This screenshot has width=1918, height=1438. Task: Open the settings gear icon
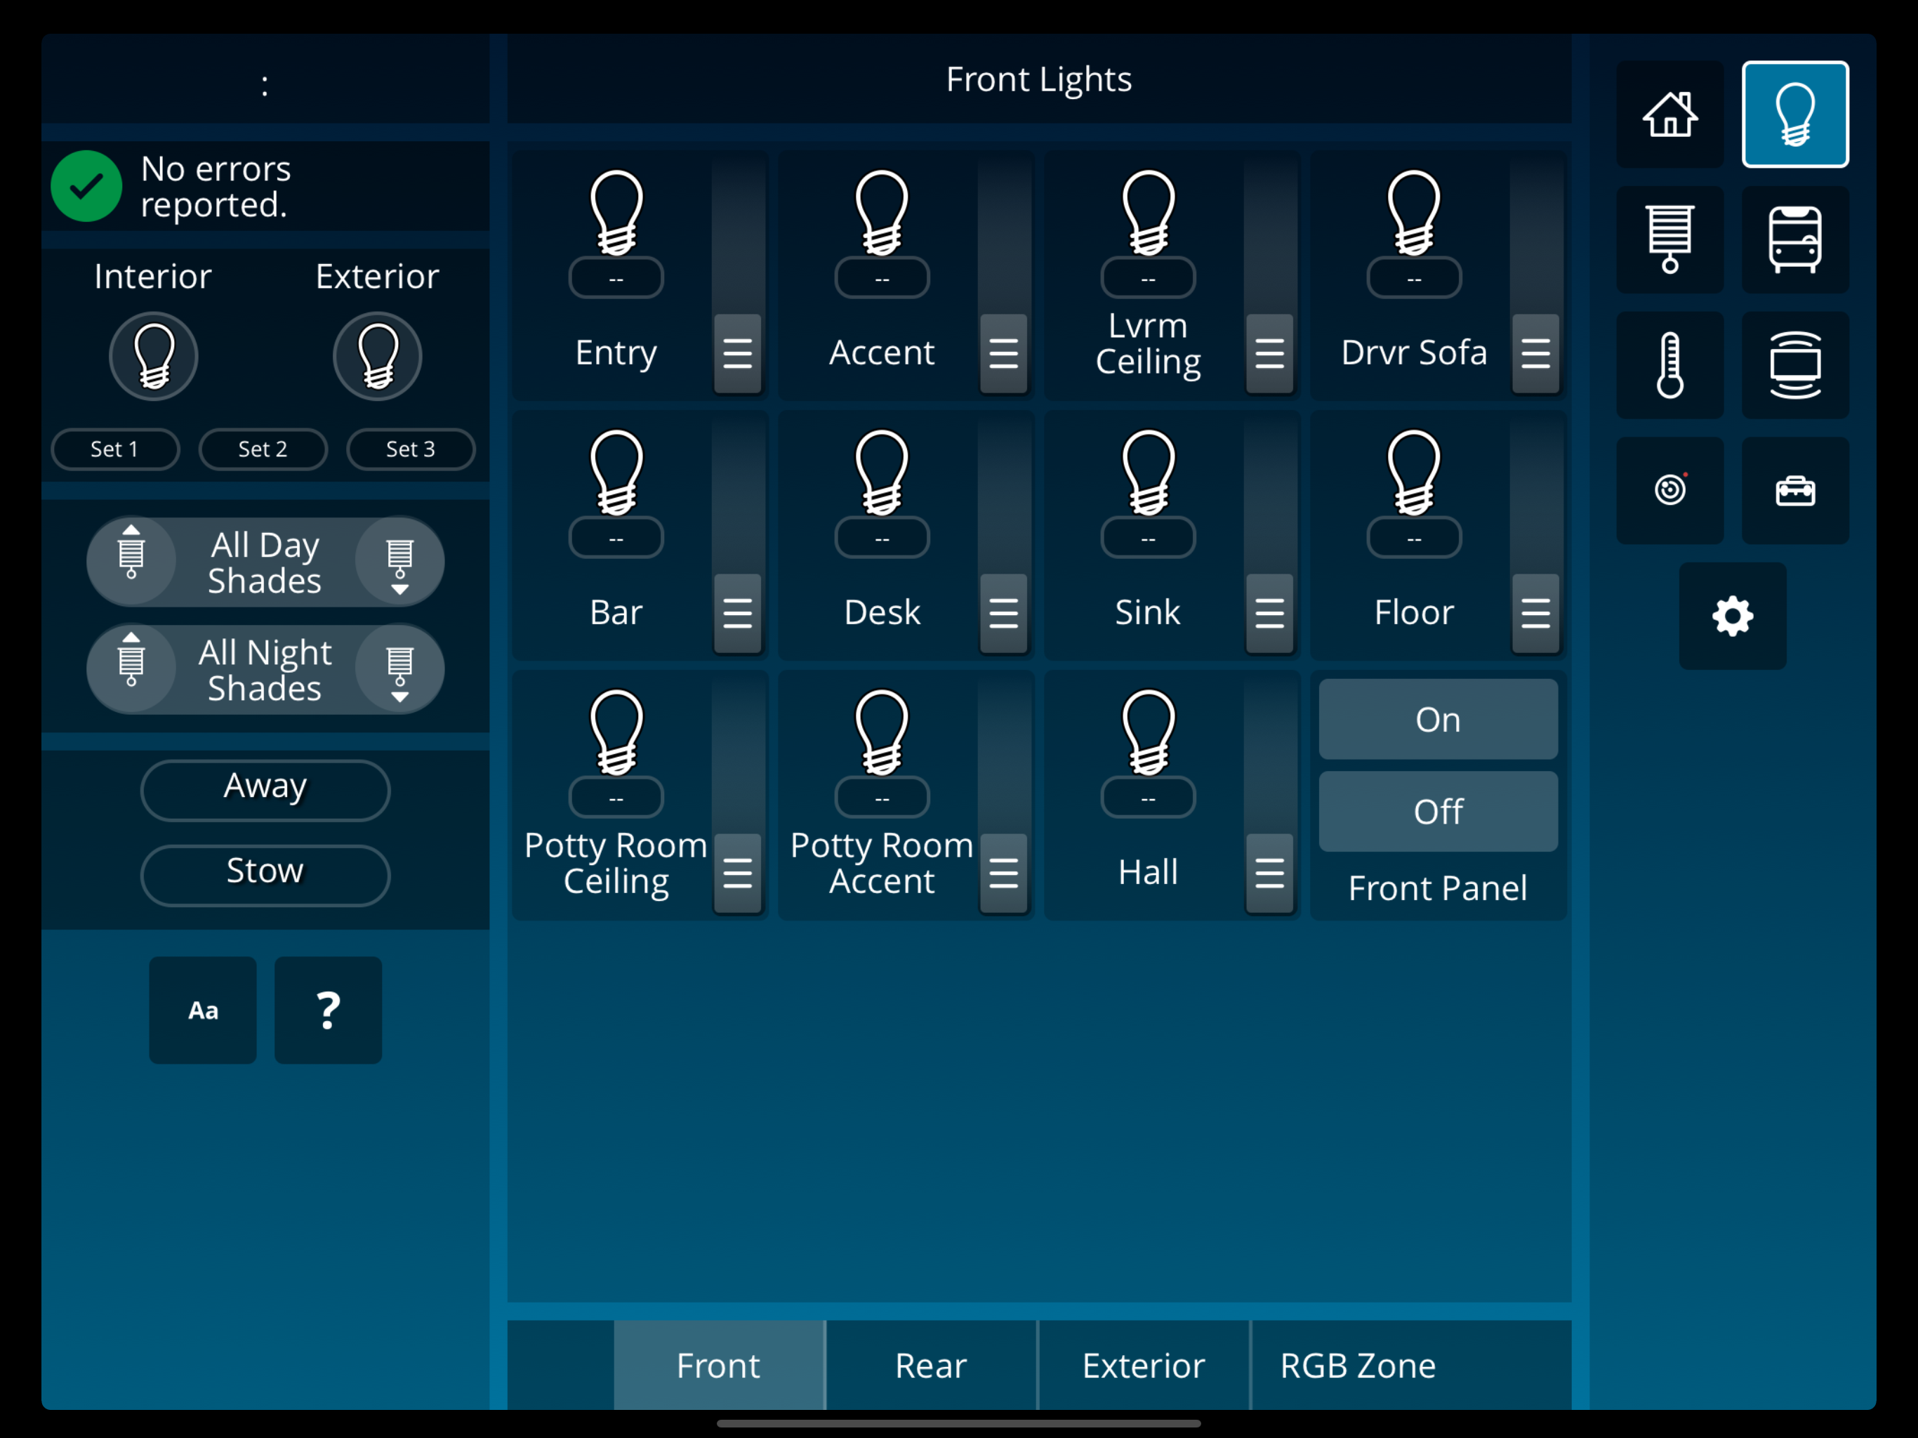1733,616
